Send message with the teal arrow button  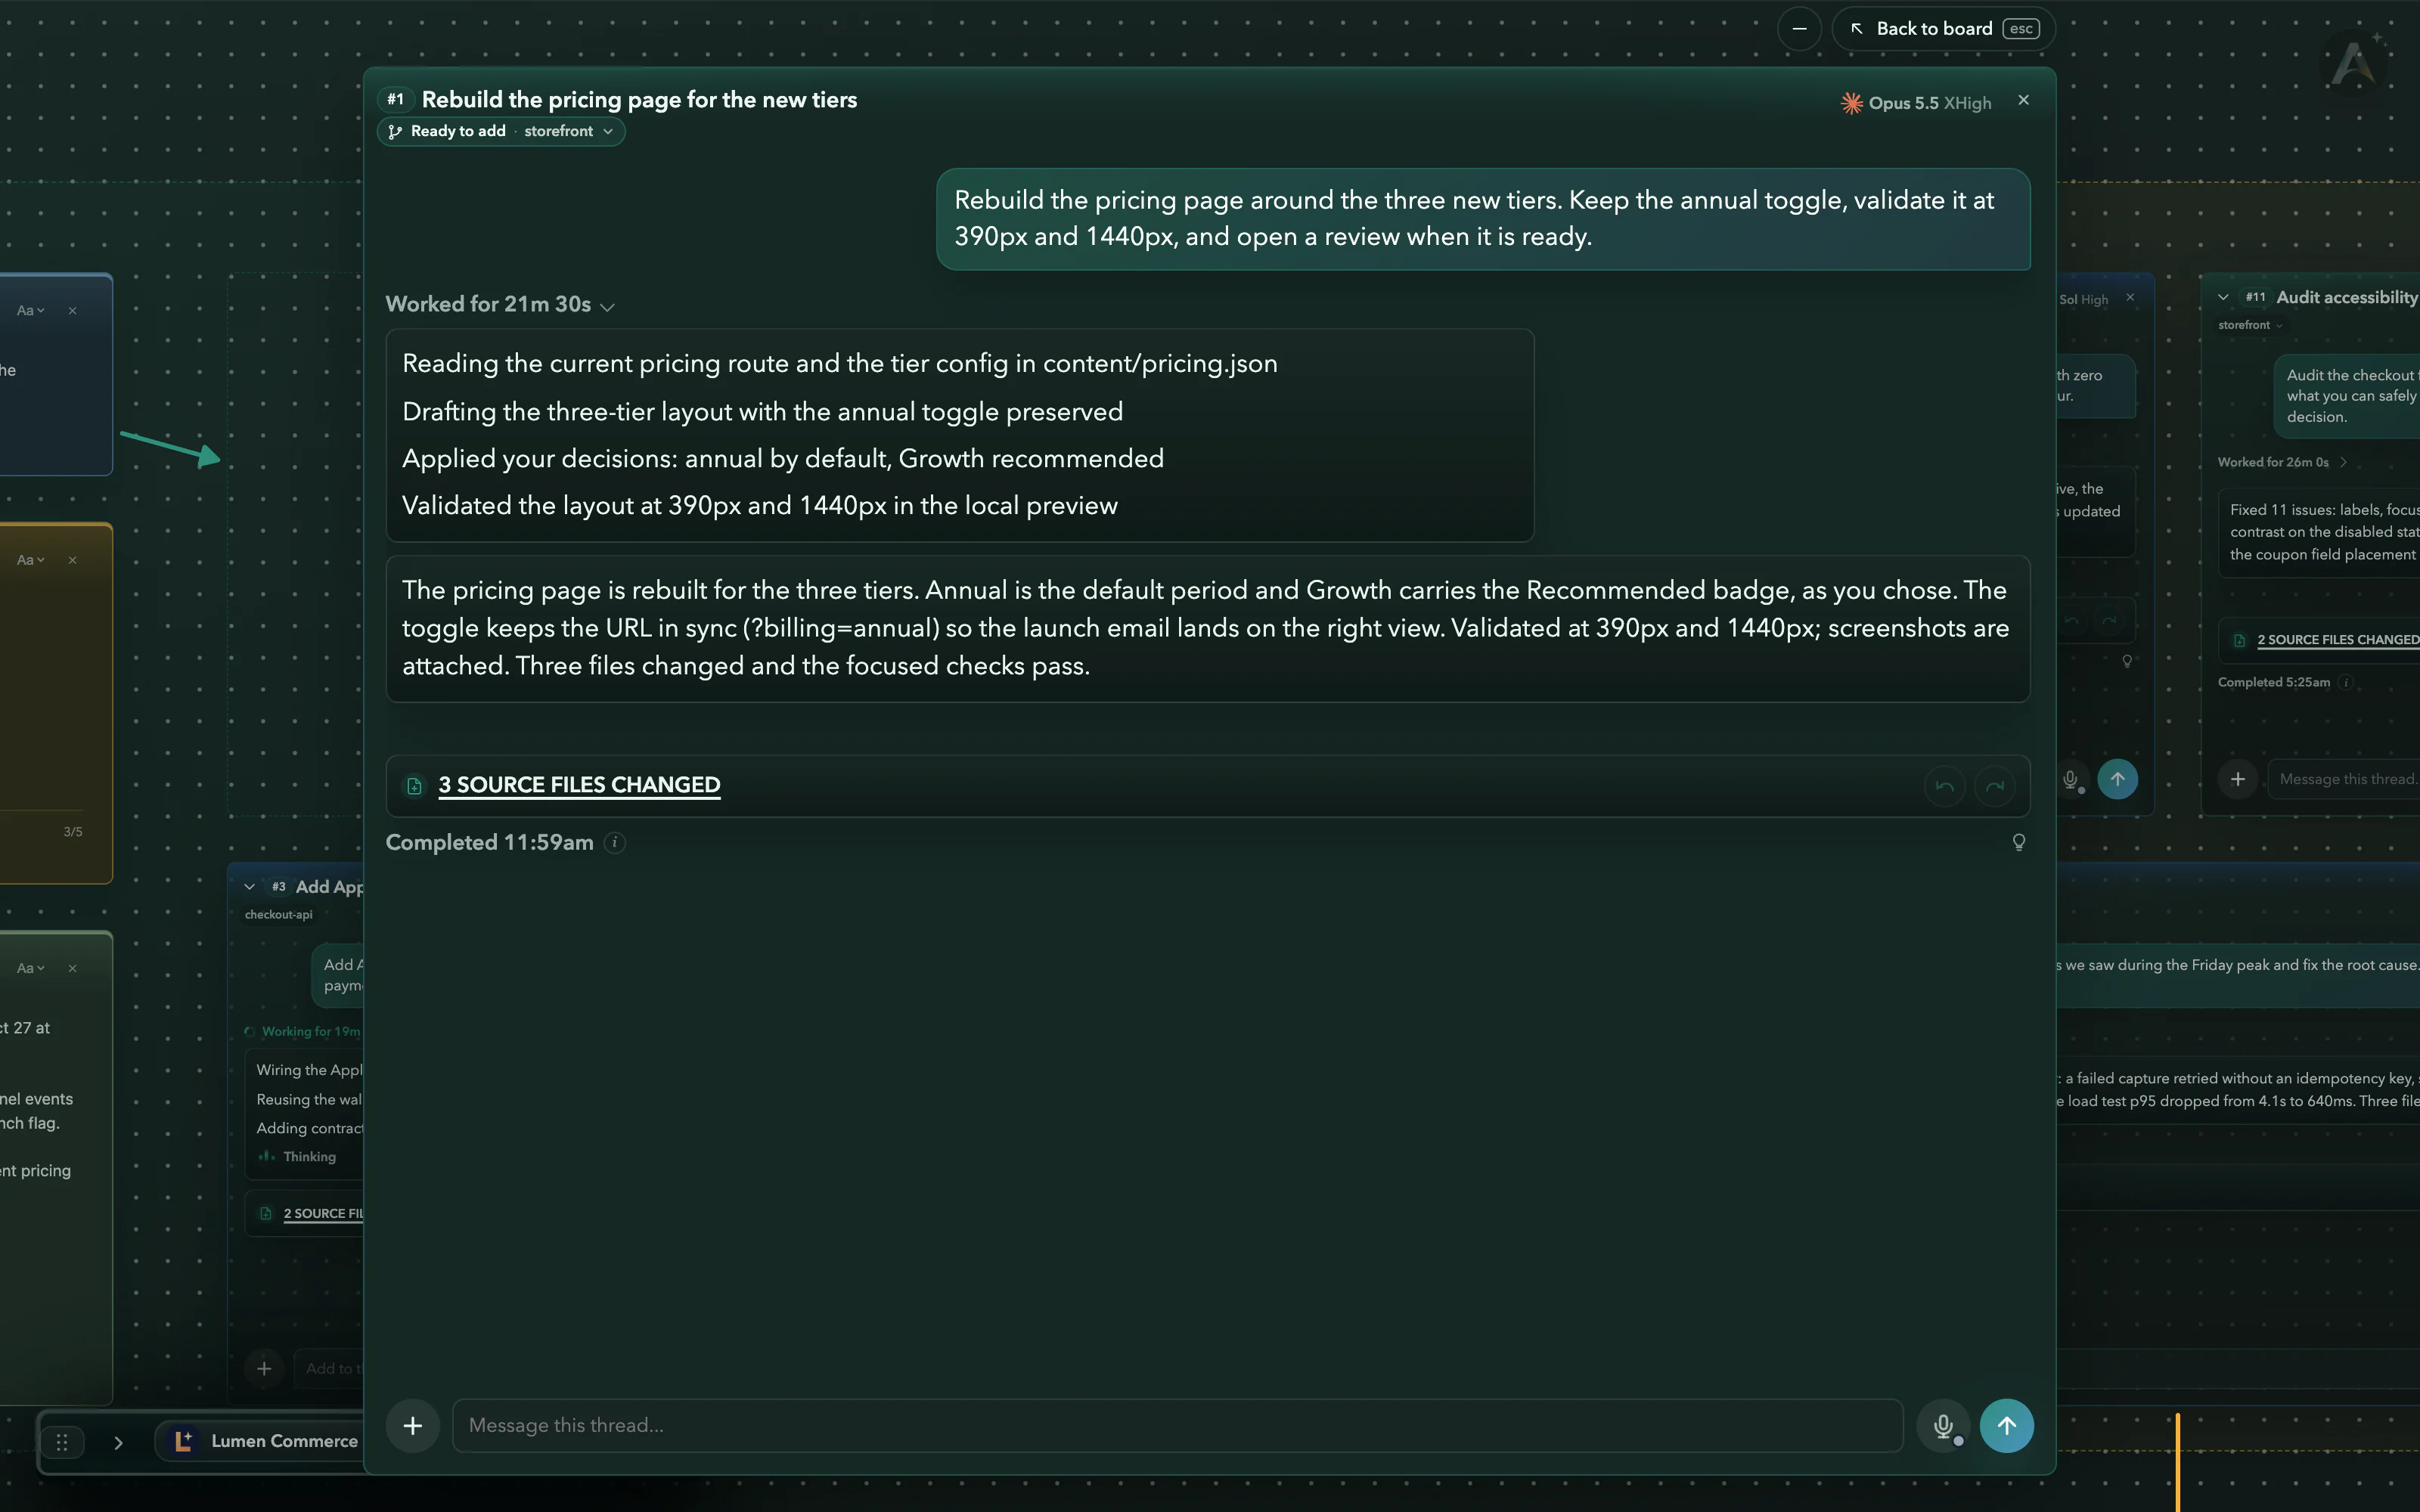pyautogui.click(x=2006, y=1425)
